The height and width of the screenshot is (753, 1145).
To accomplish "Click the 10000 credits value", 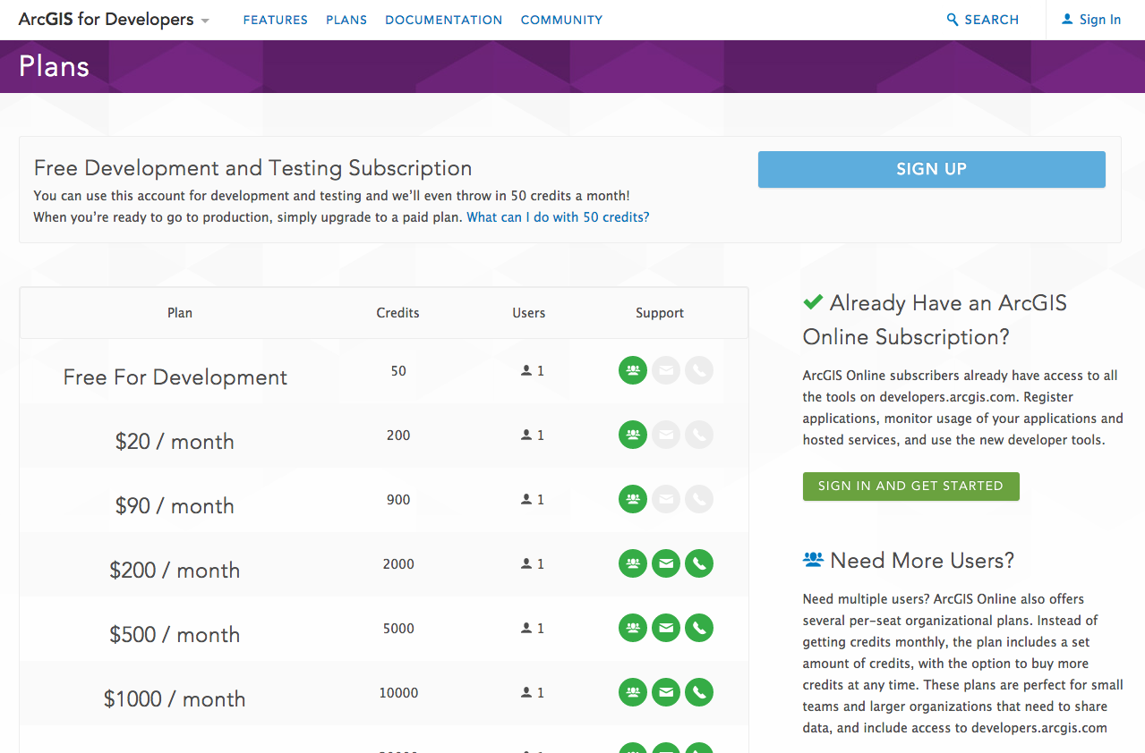I will (x=398, y=692).
